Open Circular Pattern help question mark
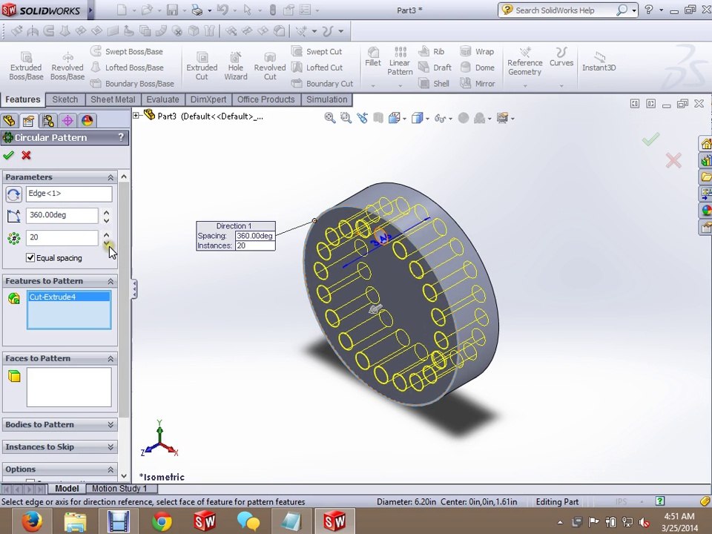 click(121, 137)
